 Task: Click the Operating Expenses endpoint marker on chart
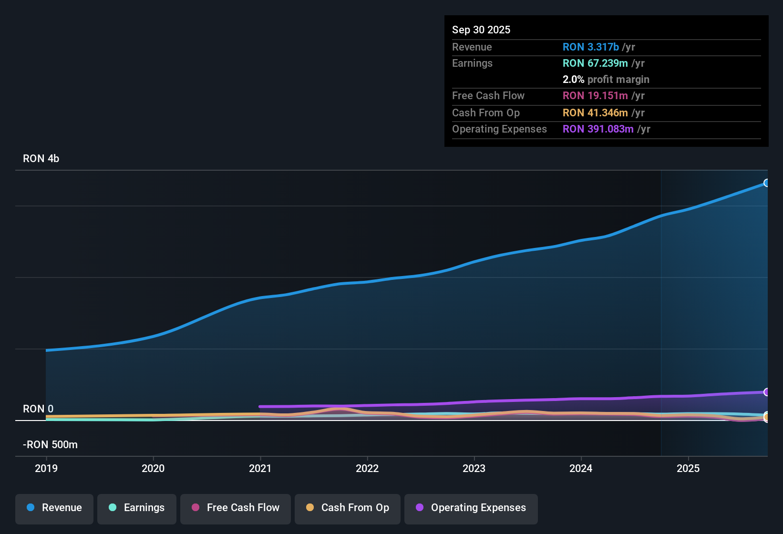pos(767,392)
